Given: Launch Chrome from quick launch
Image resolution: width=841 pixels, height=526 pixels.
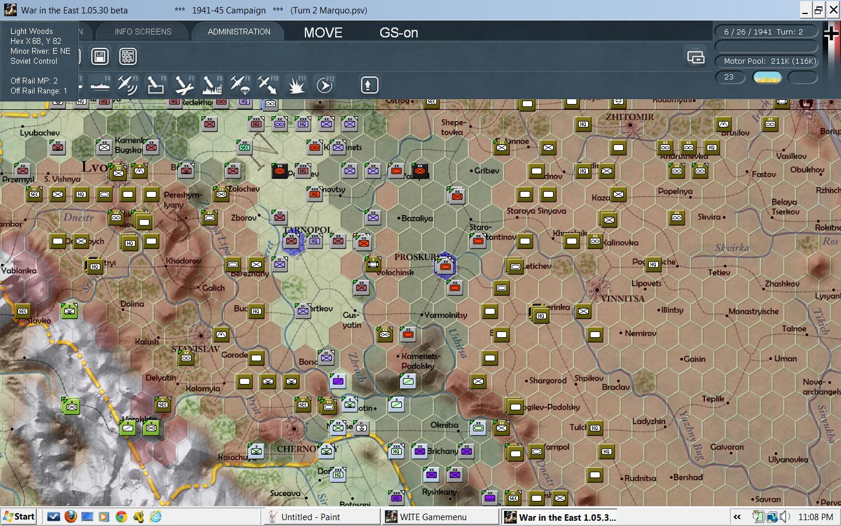Looking at the screenshot, I should 121,517.
